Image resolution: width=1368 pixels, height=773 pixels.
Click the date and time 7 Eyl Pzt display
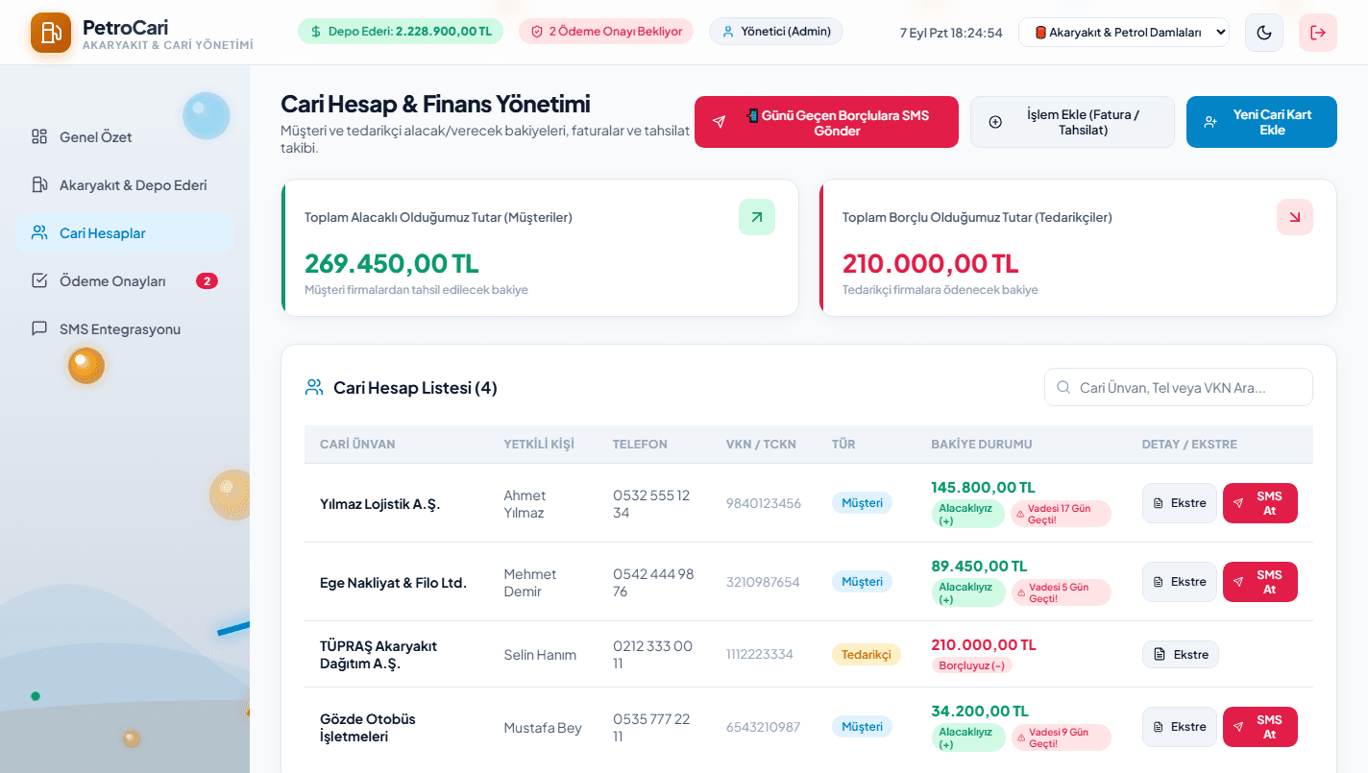[x=951, y=33]
